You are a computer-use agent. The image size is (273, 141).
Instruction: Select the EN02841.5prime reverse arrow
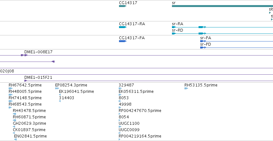pos(15,139)
